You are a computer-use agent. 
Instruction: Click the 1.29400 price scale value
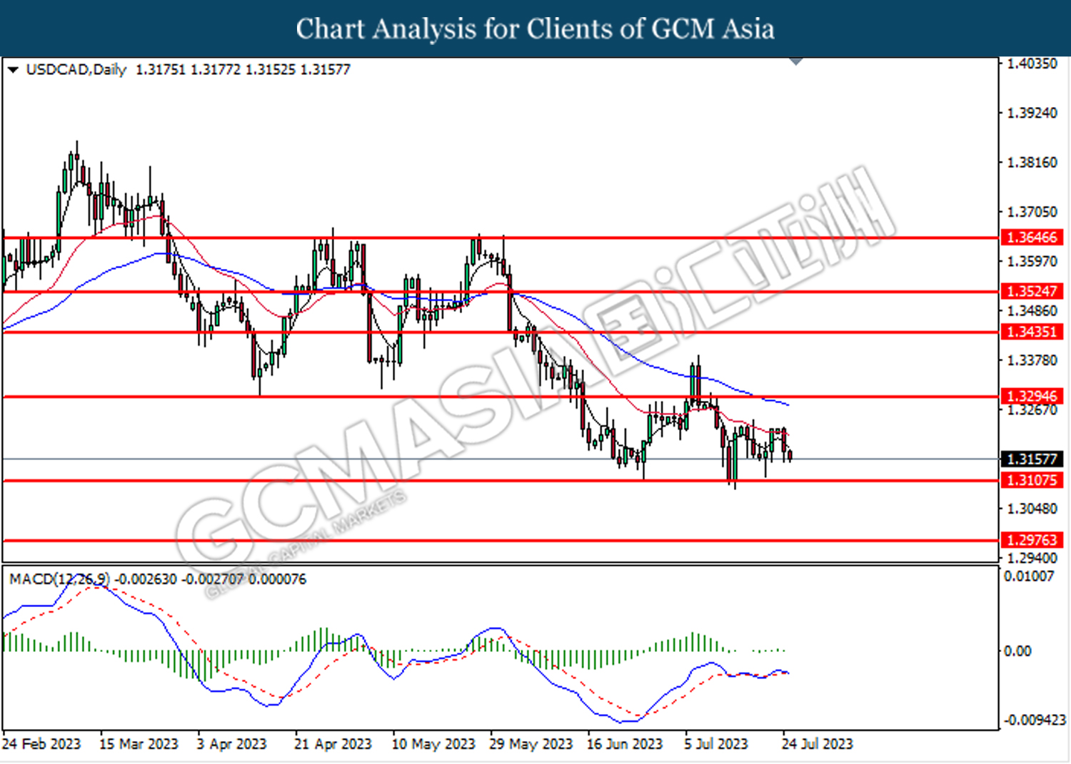(x=1032, y=558)
